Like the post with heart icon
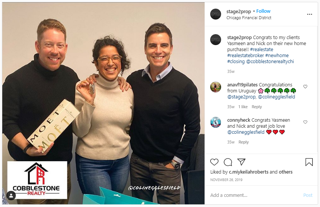Image resolution: width=320 pixels, height=207 pixels. [x=214, y=162]
